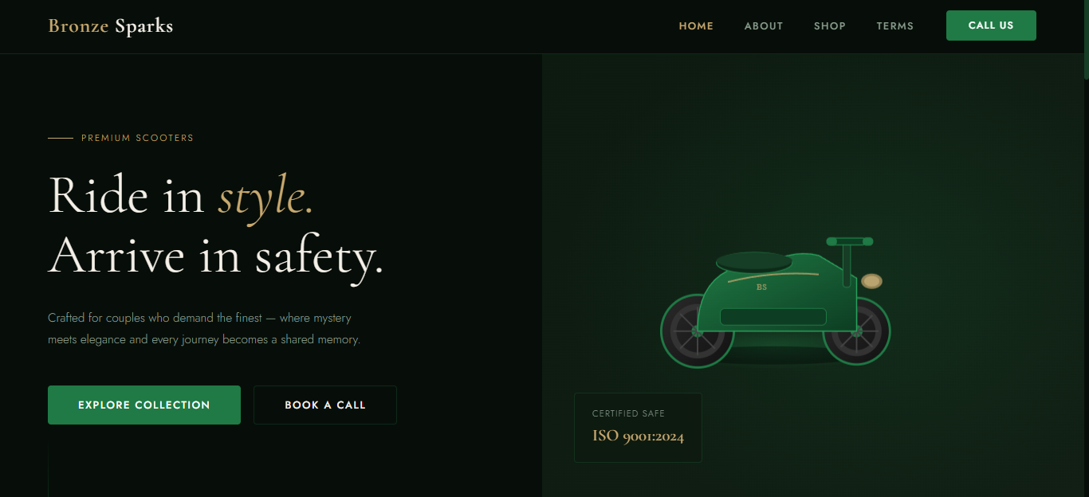
Task: Click the page scrollbar thumb
Action: point(1086,39)
